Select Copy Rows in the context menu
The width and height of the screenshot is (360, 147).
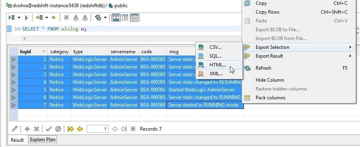pos(298,12)
